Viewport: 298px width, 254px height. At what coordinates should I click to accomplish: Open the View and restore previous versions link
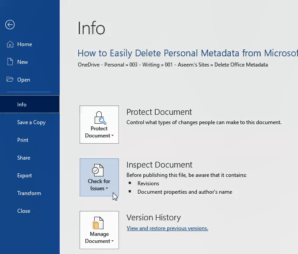tap(167, 228)
